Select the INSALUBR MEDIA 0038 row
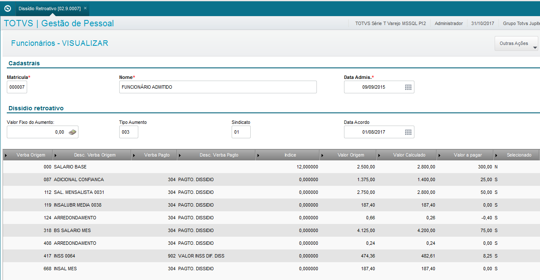The width and height of the screenshot is (540, 280). [x=271, y=205]
